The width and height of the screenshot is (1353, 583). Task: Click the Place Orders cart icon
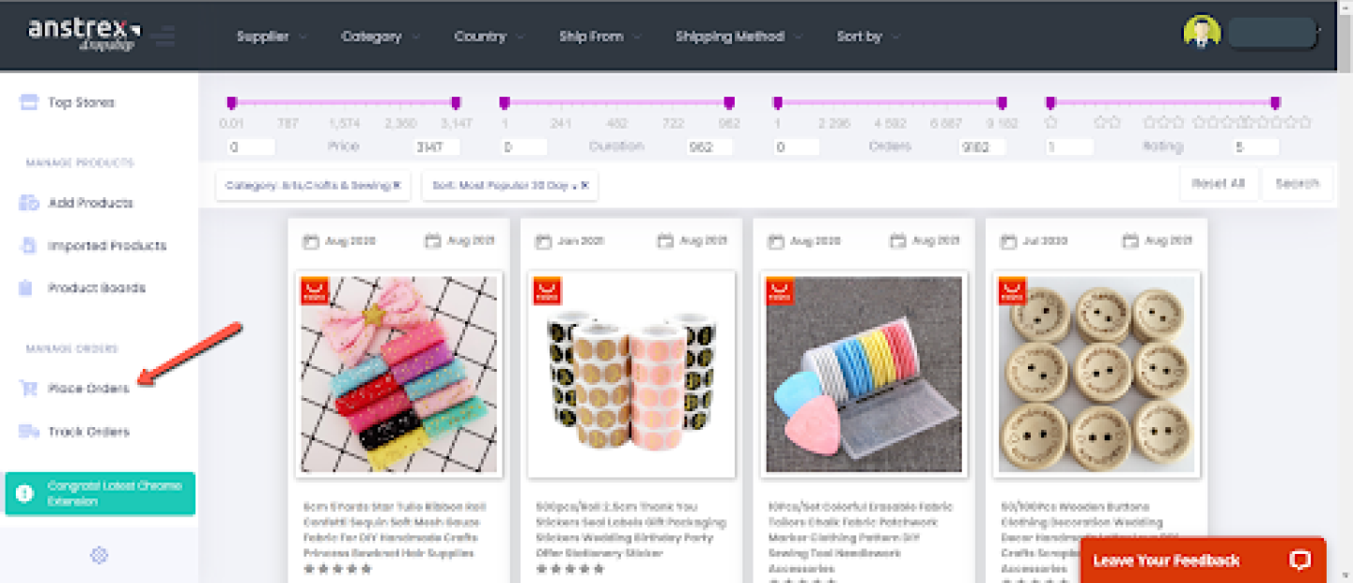[x=29, y=389]
